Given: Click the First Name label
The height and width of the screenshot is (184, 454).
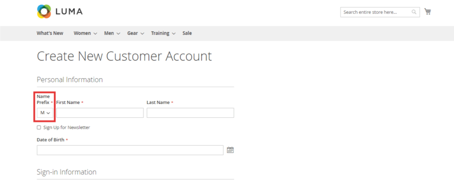Looking at the screenshot, I should coord(68,103).
